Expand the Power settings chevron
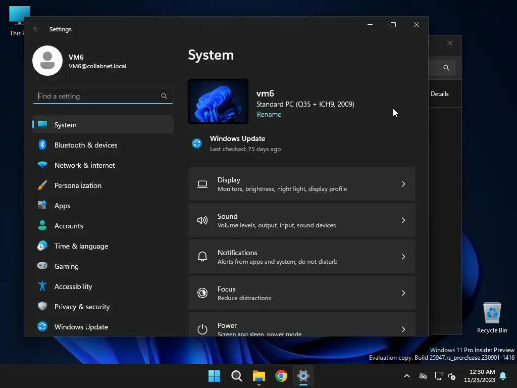Screen dimensions: 517x388 click(x=403, y=329)
